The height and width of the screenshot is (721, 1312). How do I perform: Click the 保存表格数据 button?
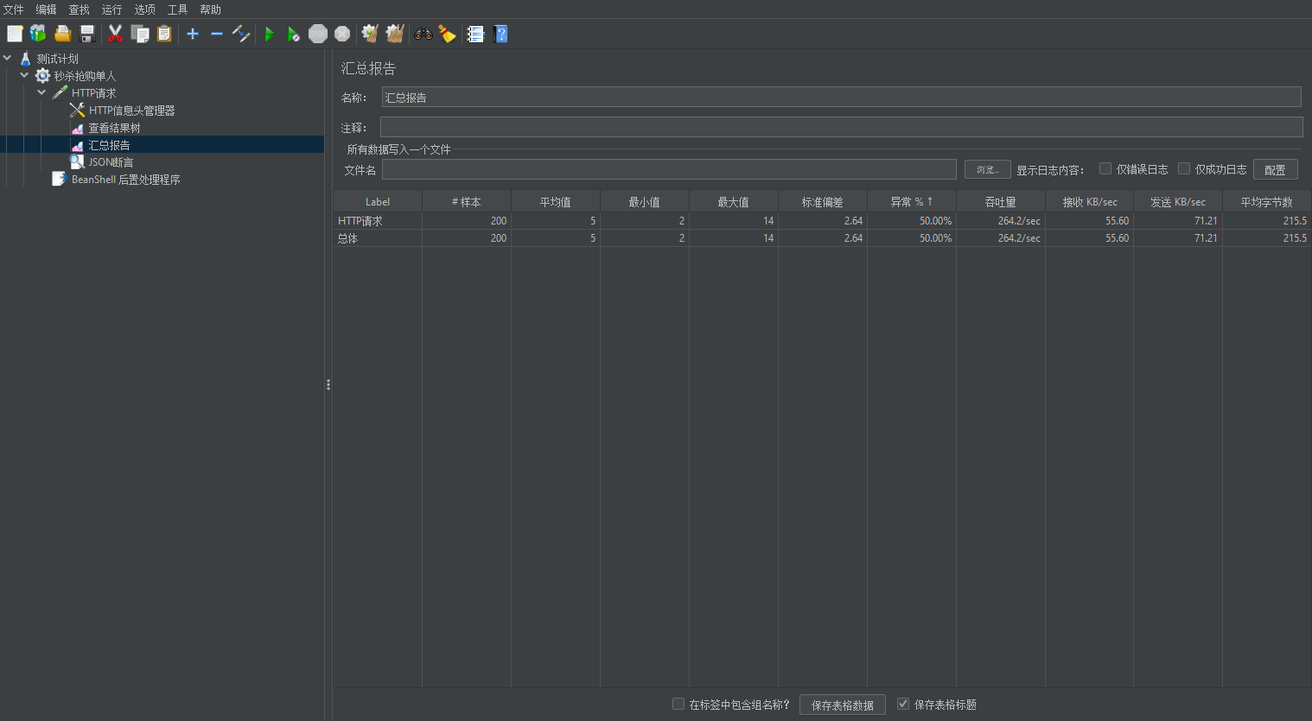[843, 705]
